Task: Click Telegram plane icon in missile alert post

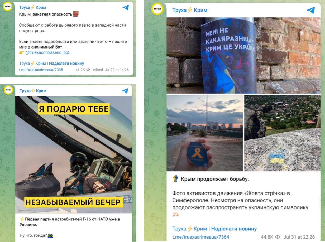Action: click(x=126, y=7)
